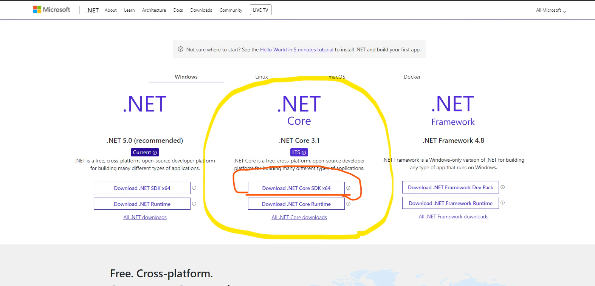This screenshot has width=595, height=286.
Task: Open All .NET Core downloads link
Action: point(299,217)
